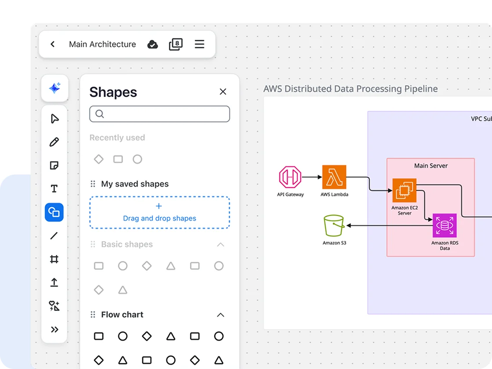Choose the pencil drawing tool

[x=54, y=142]
